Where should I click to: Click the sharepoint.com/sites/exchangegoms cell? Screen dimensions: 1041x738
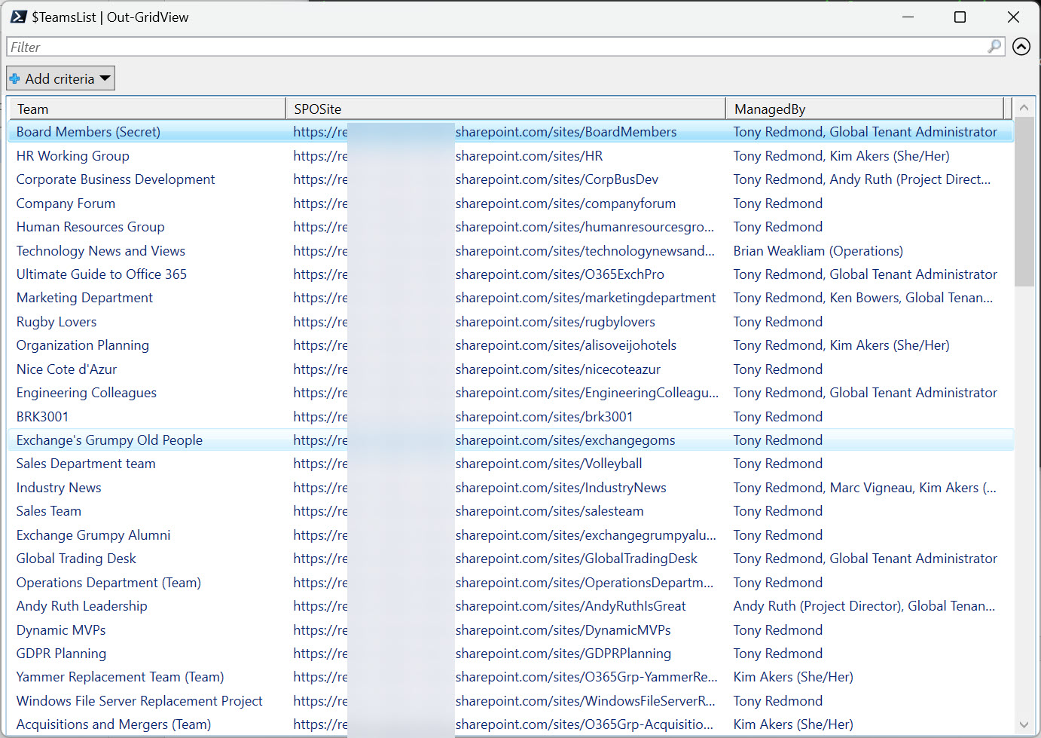pos(566,440)
